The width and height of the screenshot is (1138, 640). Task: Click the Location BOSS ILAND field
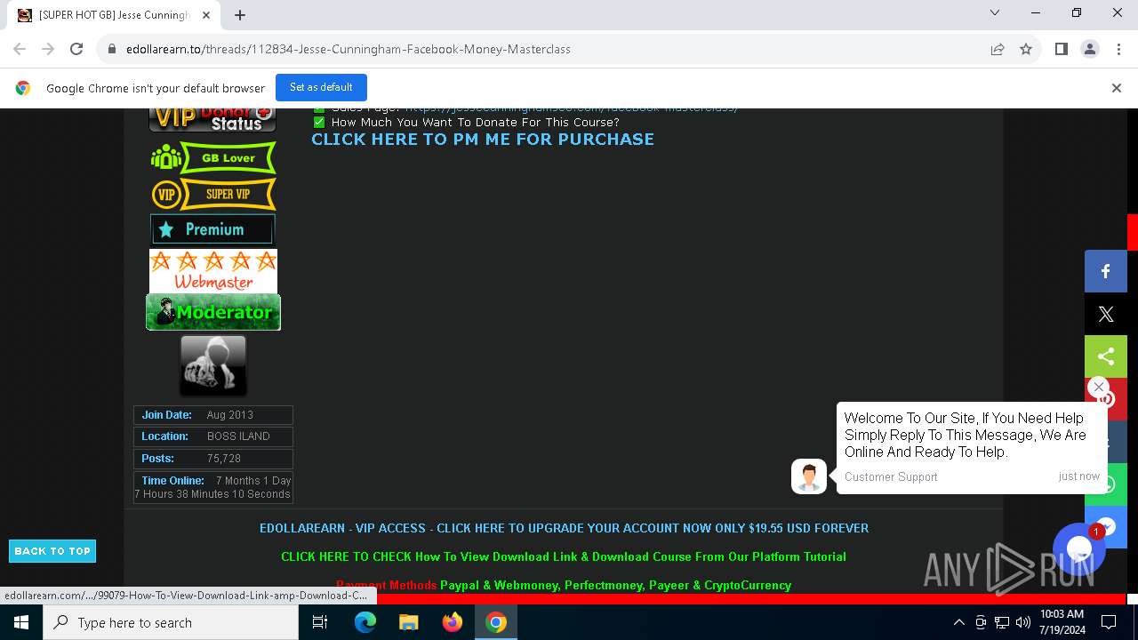(213, 436)
